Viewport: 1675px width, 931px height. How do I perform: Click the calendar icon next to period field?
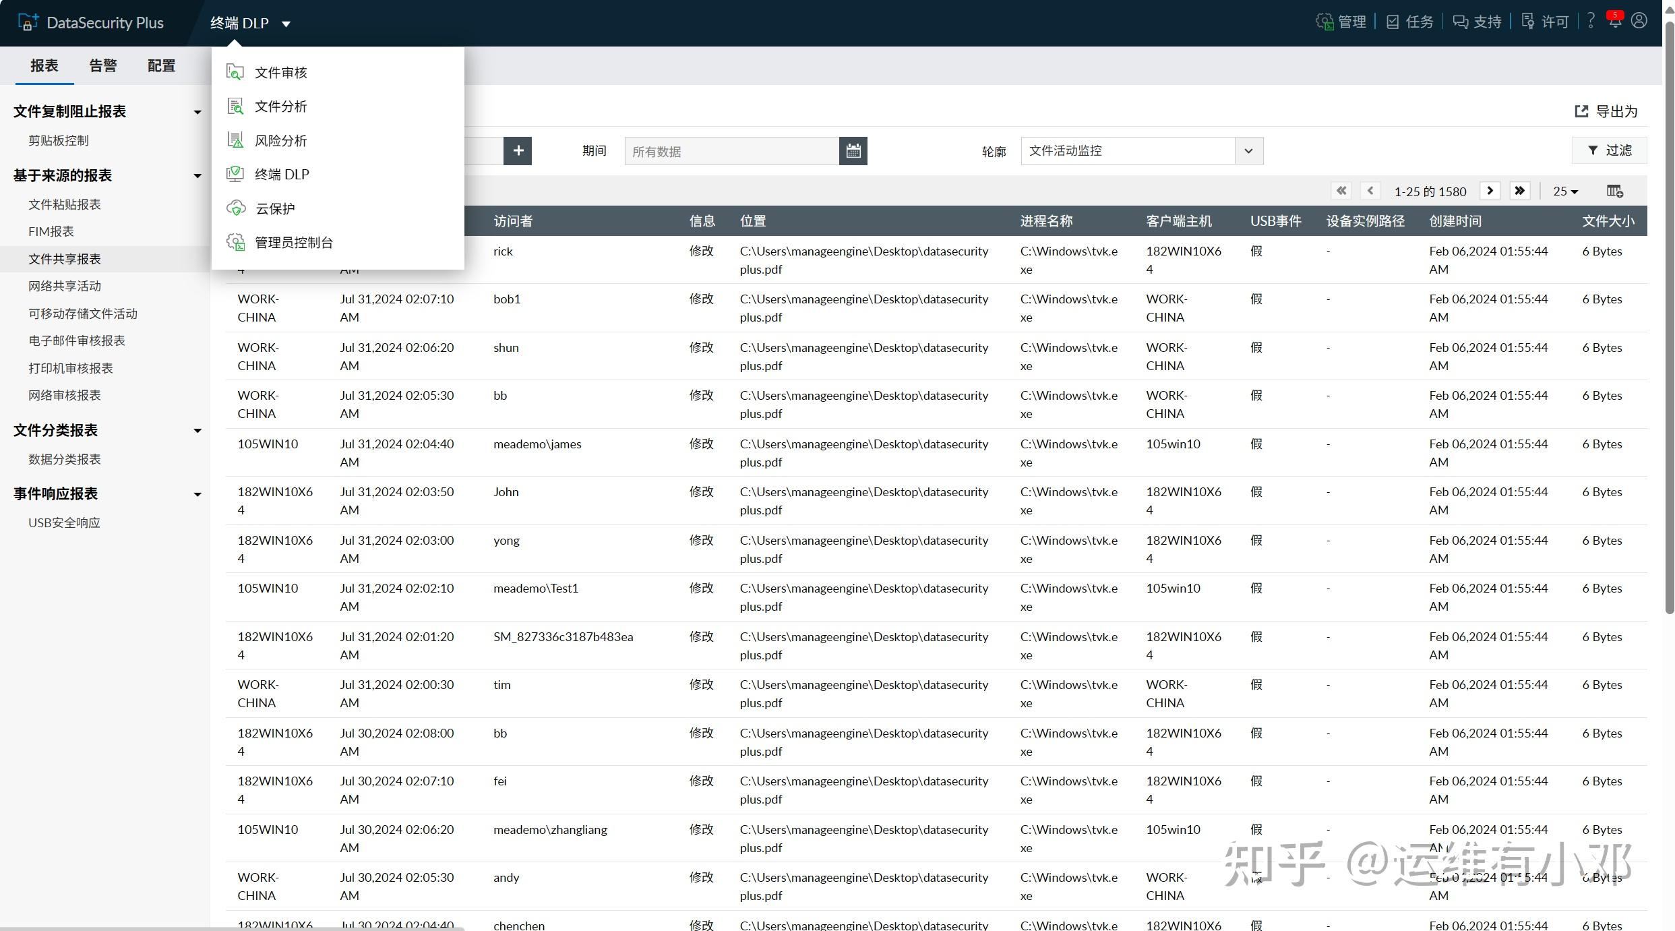853,151
